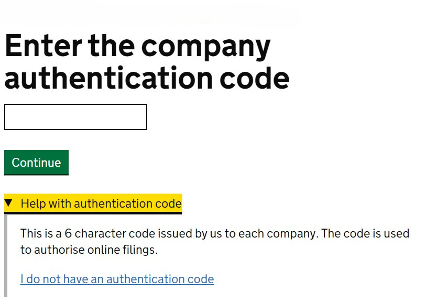Follow the link for a missing authentication code

117,279
